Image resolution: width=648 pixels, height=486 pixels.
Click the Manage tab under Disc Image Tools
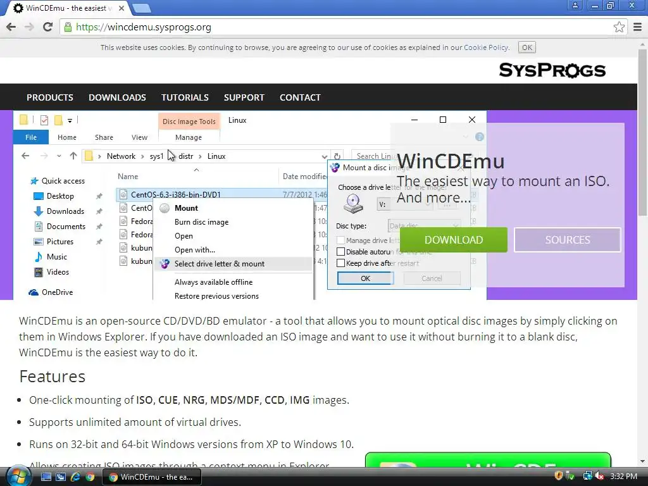189,137
